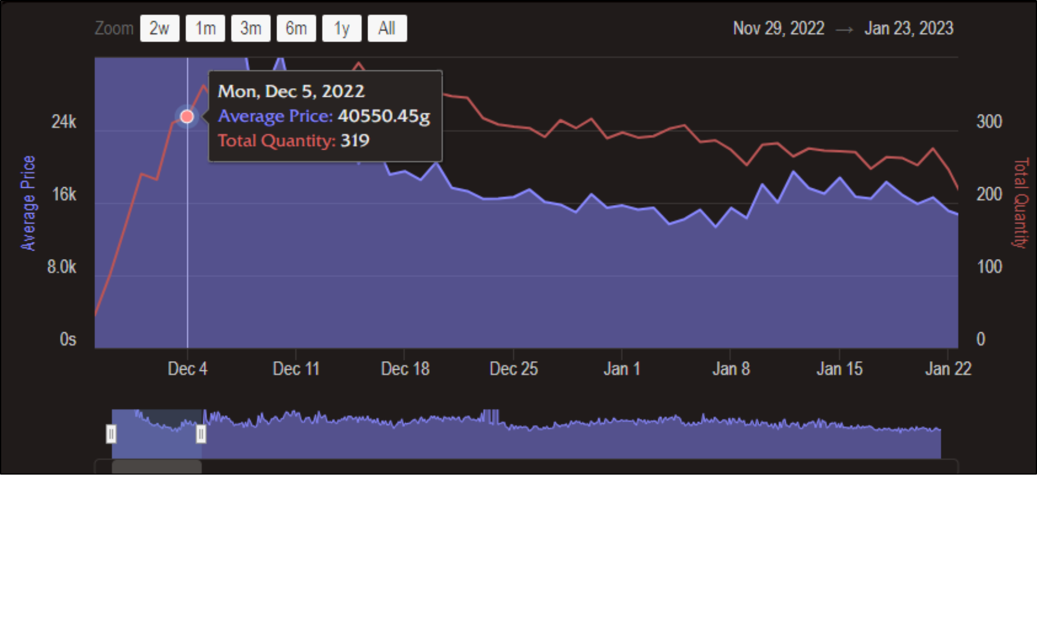This screenshot has width=1037, height=622.
Task: Click the Dec 18 axis label
Action: pos(405,369)
